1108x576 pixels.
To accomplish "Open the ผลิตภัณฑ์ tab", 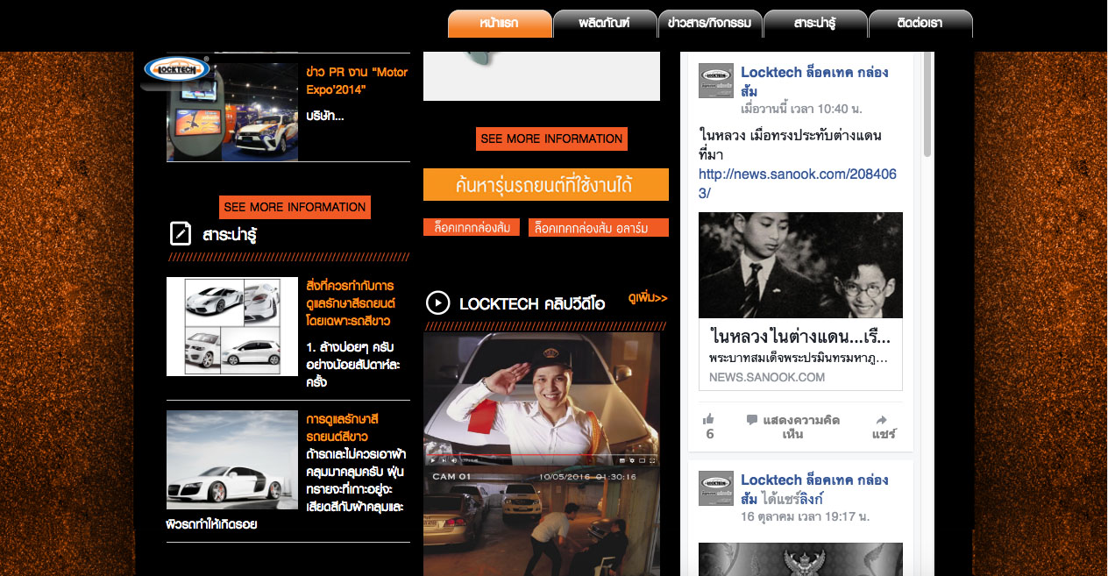I will click(x=605, y=24).
